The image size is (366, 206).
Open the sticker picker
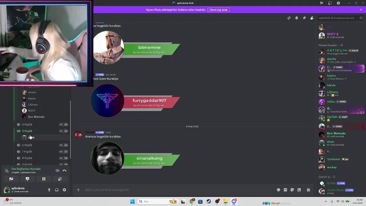tap(292, 190)
